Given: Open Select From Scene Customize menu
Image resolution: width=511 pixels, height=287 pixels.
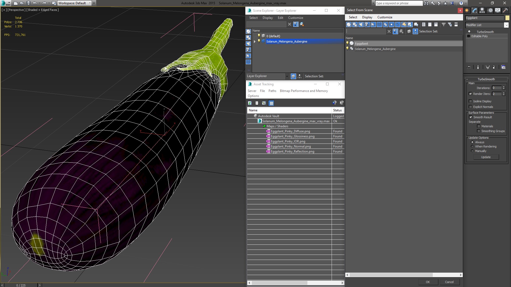Looking at the screenshot, I should 385,17.
